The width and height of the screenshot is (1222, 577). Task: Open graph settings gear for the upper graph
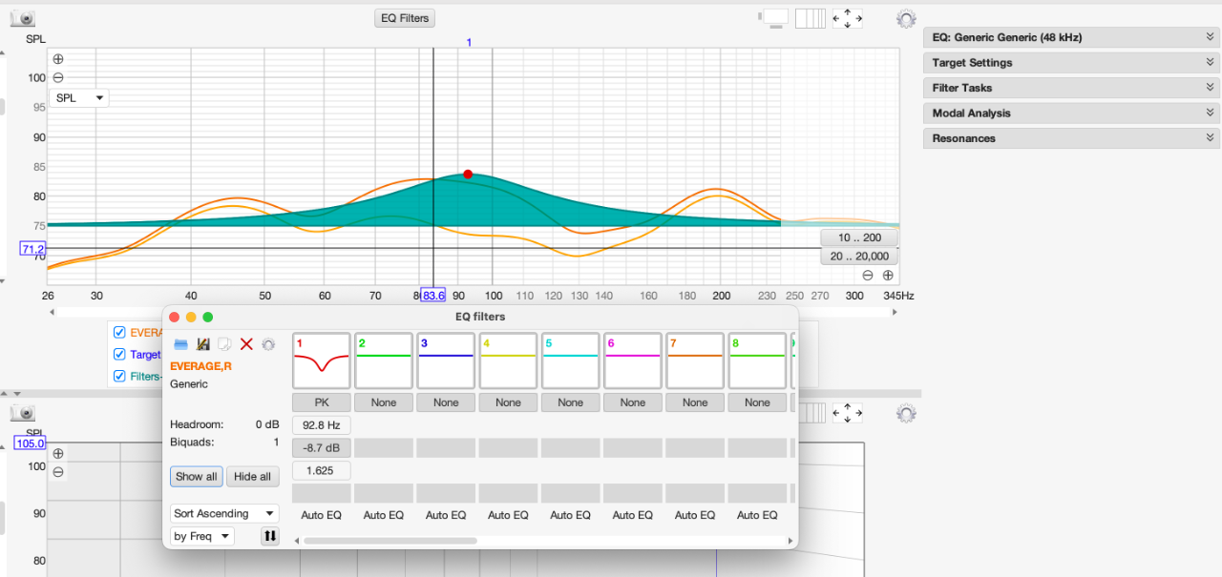pyautogui.click(x=906, y=18)
